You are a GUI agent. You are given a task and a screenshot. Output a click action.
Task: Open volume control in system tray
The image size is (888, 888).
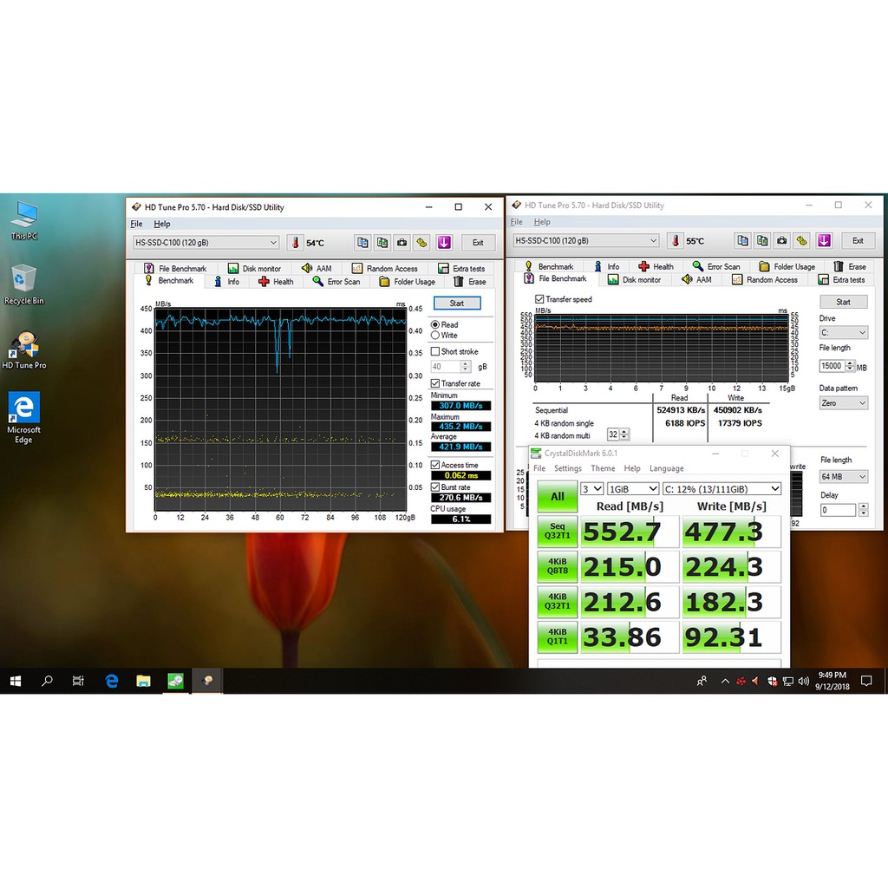click(803, 681)
